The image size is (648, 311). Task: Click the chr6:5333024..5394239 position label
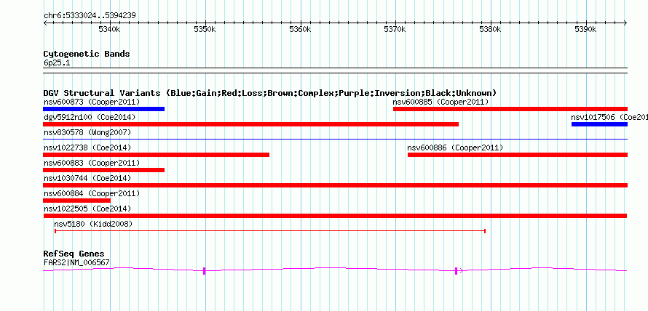pos(90,16)
